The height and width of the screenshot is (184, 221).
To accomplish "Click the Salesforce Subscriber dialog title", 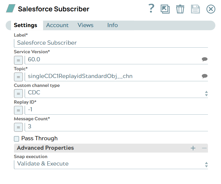I will point(53,9).
